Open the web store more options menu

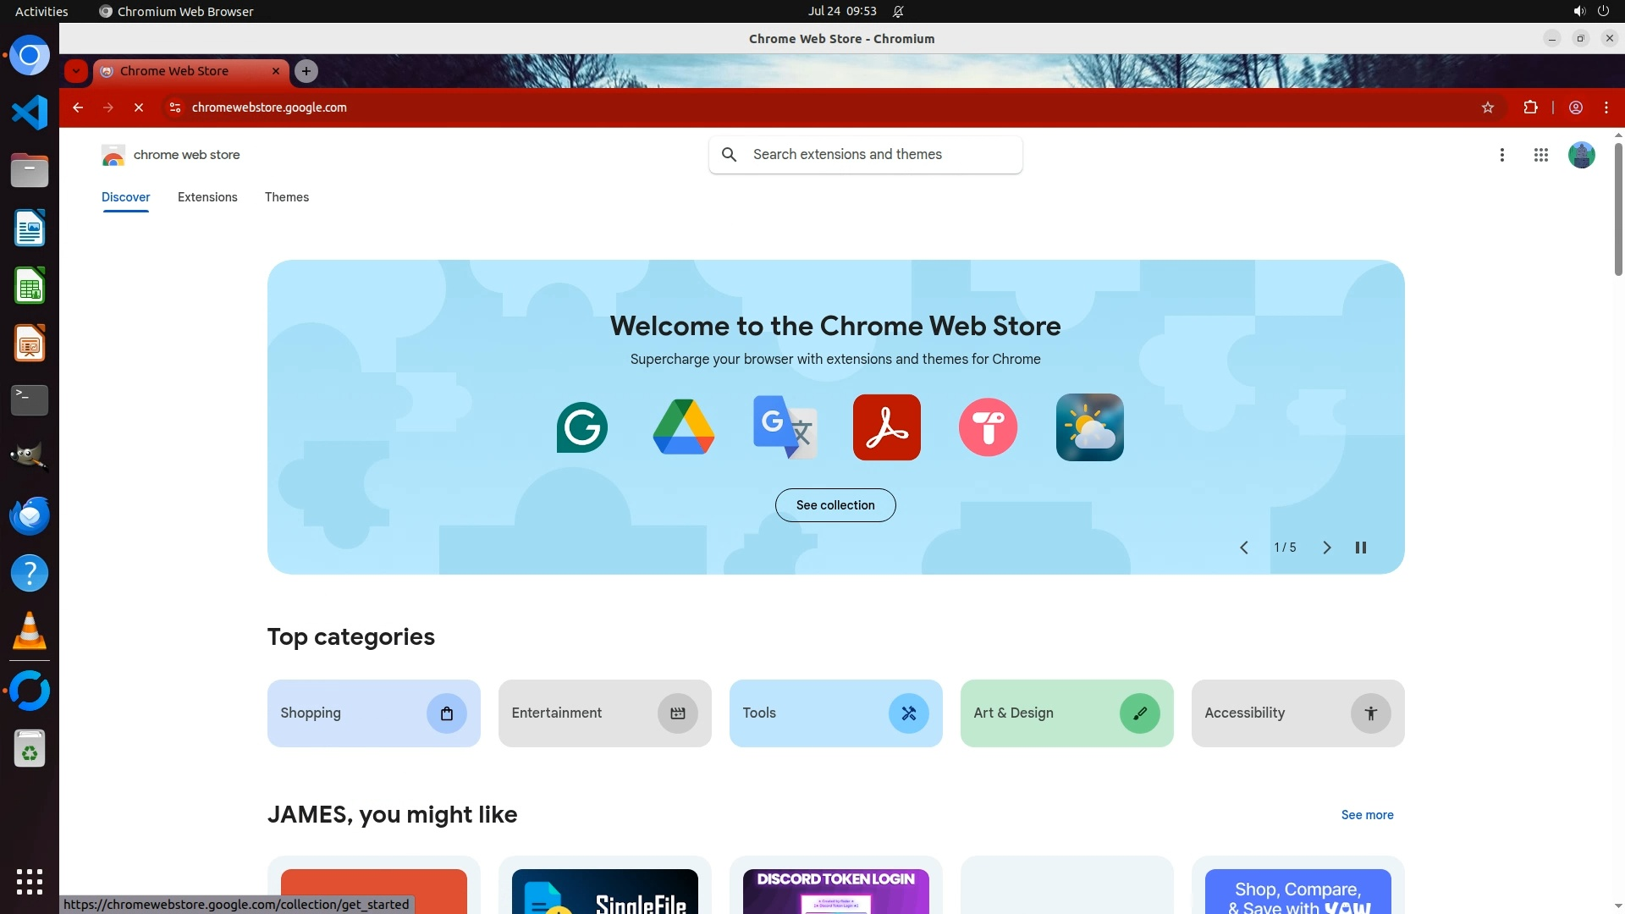click(1501, 155)
